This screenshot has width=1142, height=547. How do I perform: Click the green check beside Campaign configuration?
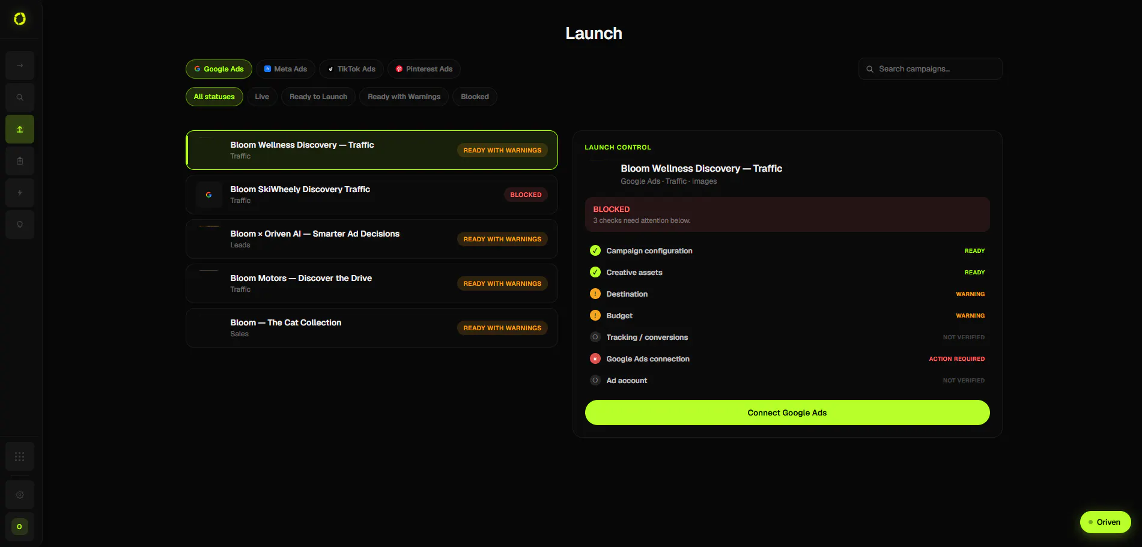[x=595, y=251]
